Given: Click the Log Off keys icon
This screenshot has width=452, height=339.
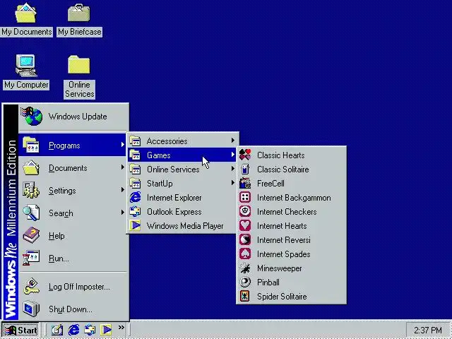Looking at the screenshot, I should [x=31, y=287].
